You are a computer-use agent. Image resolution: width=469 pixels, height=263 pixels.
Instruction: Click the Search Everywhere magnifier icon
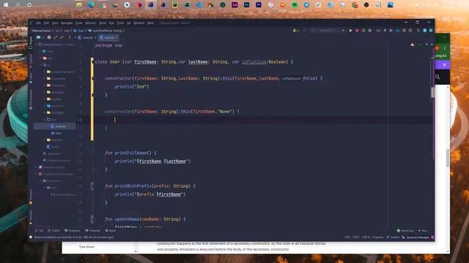418,31
